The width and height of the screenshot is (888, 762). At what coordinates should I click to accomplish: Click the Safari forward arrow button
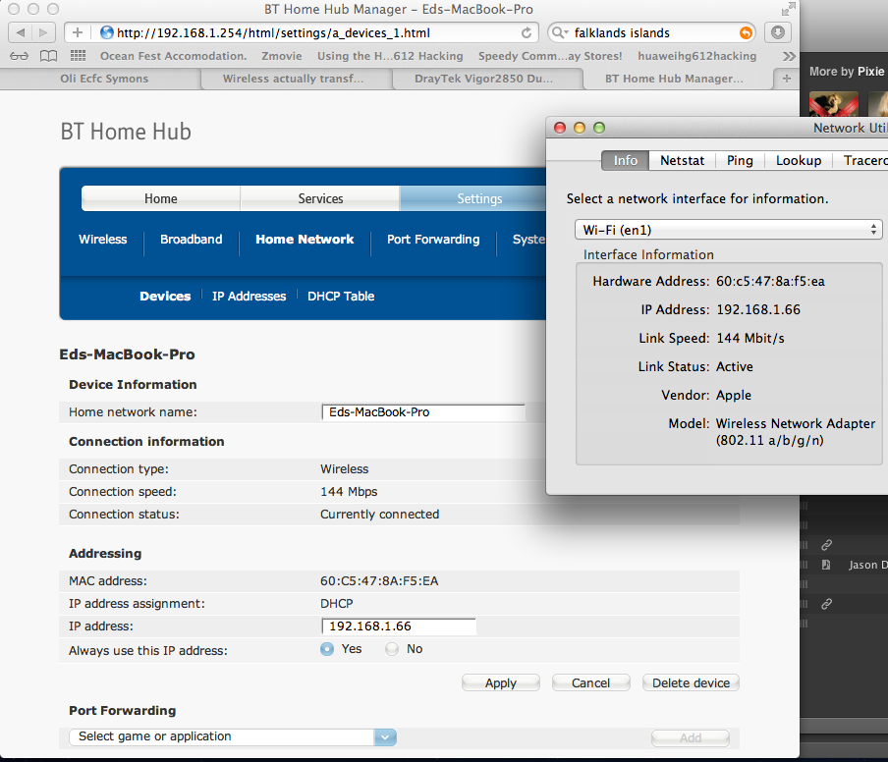click(x=43, y=32)
